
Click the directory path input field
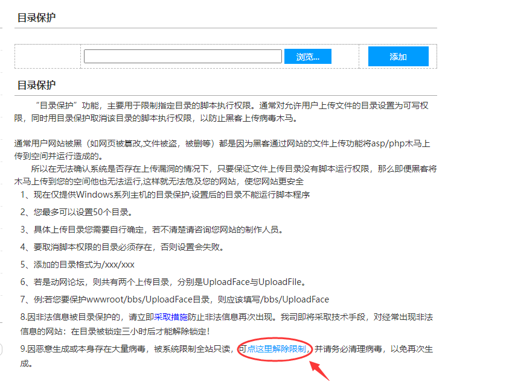tap(182, 57)
